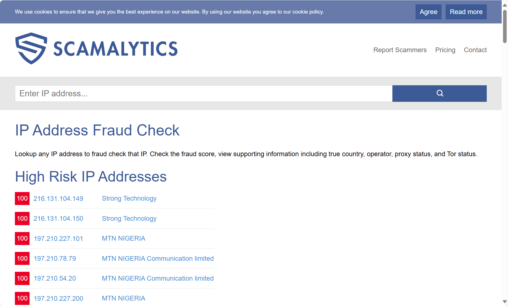Agree to the cookie policy
Viewport: 508px width, 306px height.
coord(428,12)
